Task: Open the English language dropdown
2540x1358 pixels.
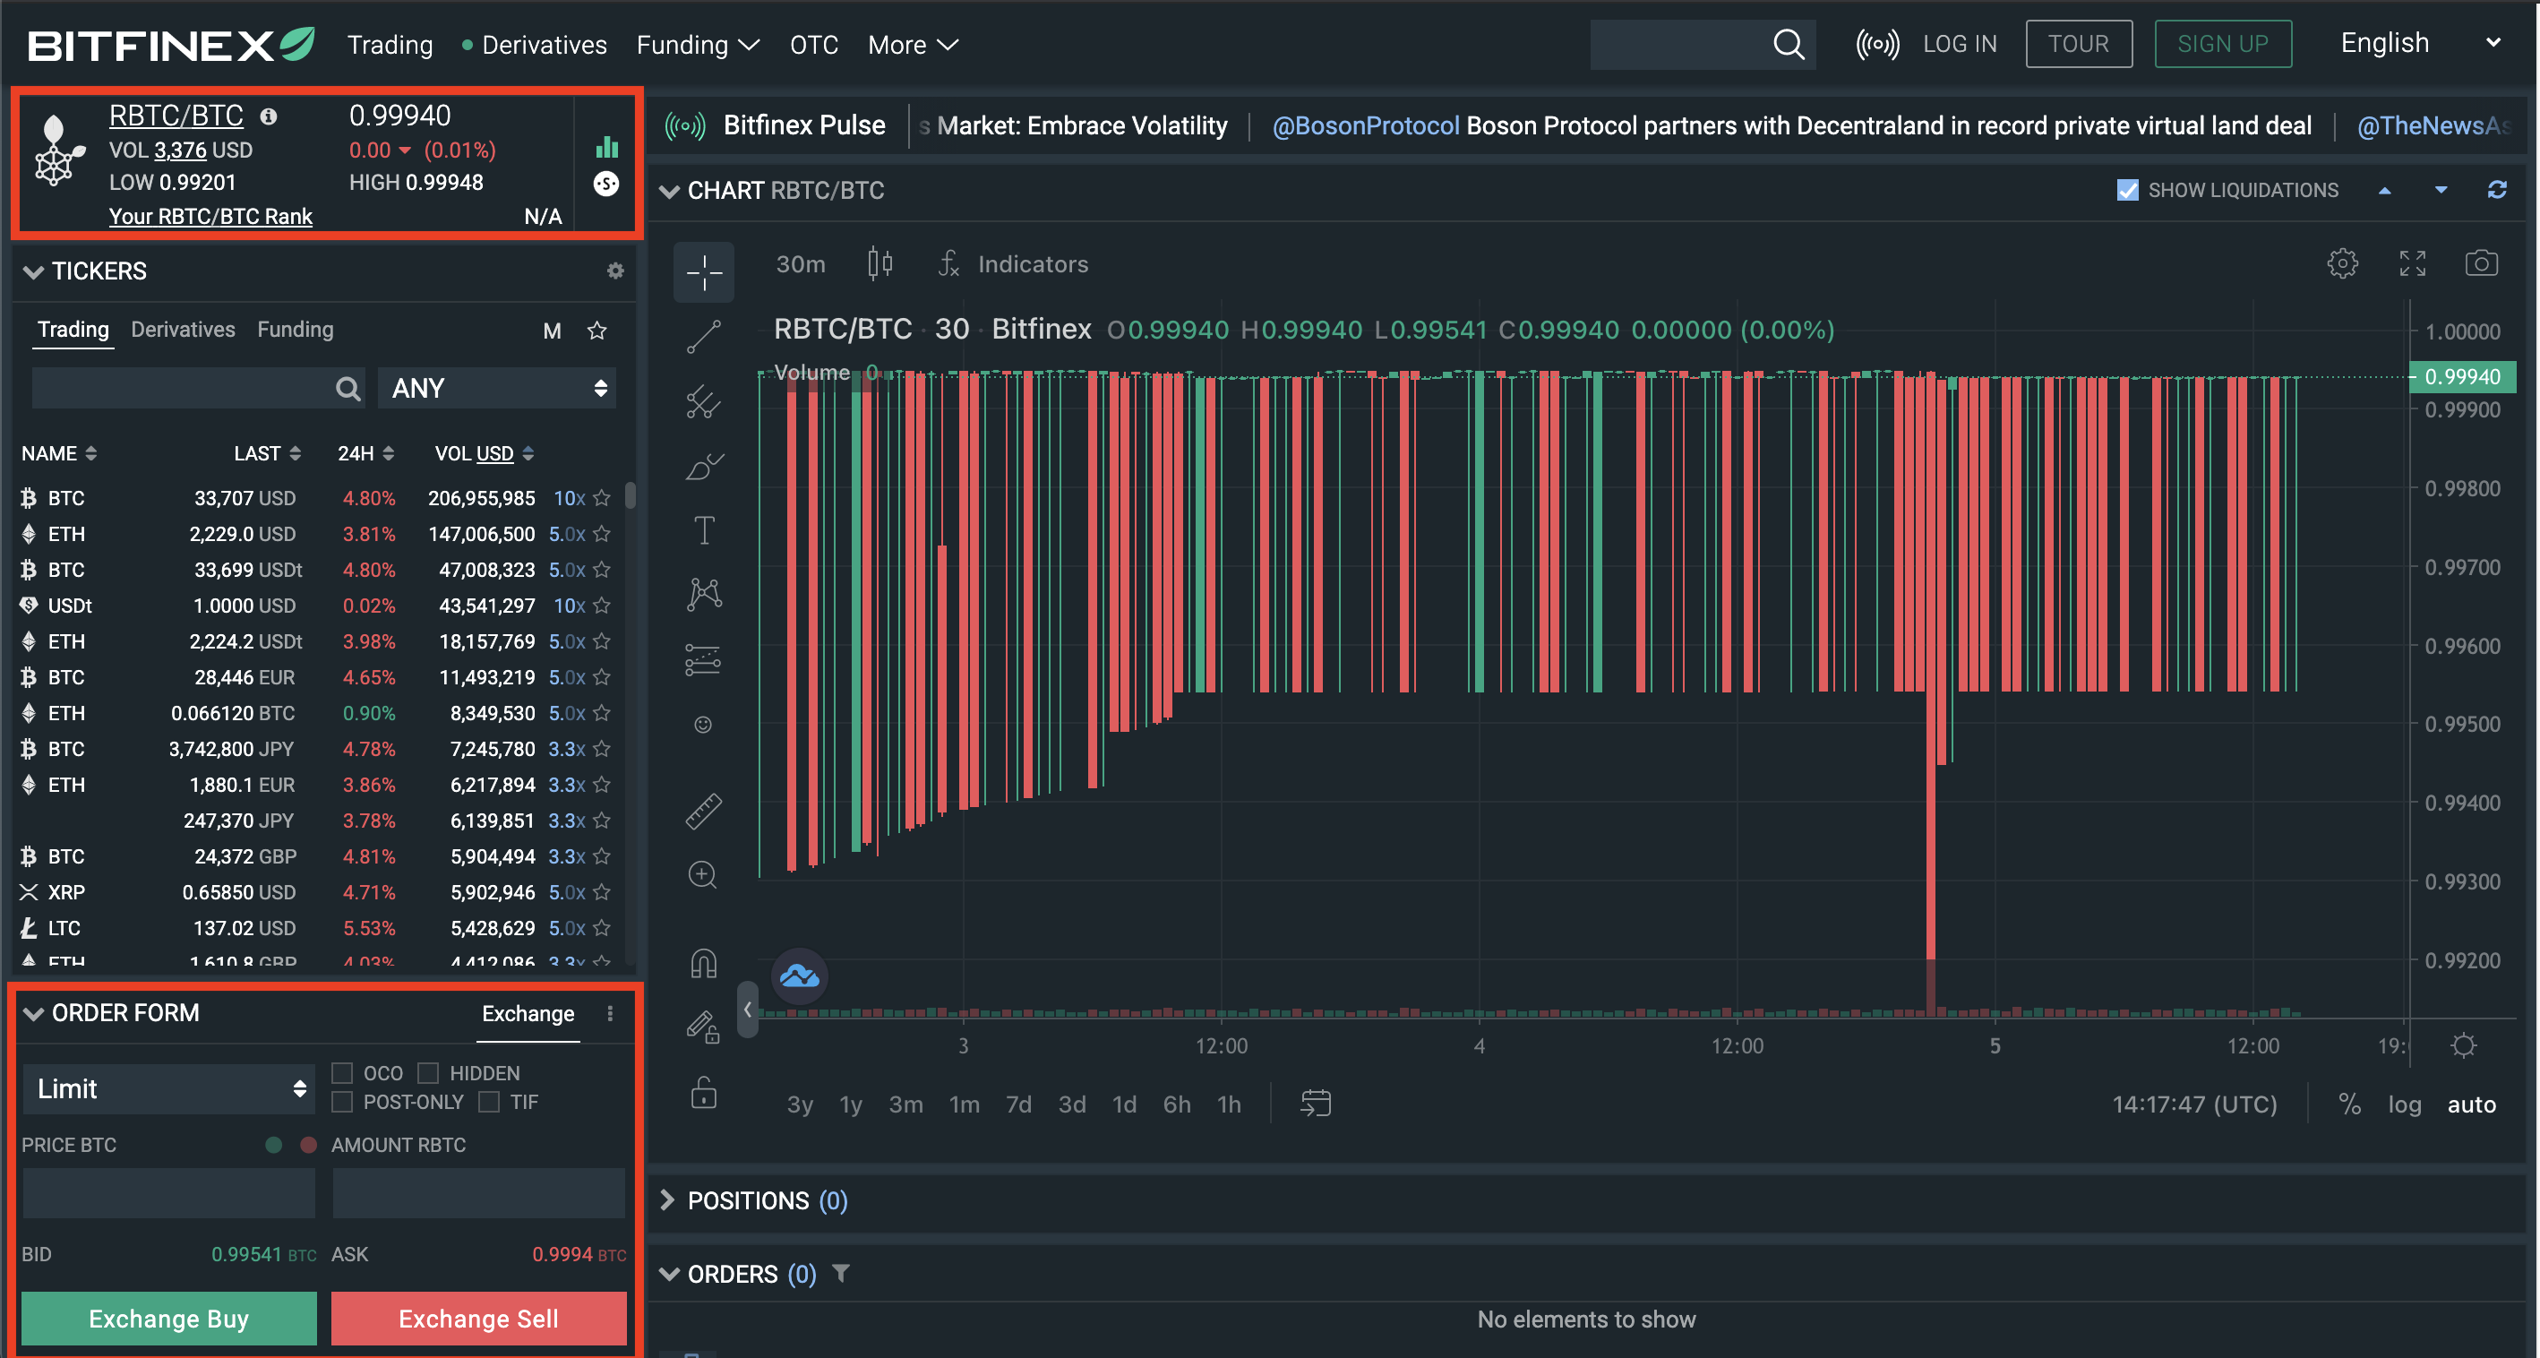Action: pyautogui.click(x=2421, y=43)
